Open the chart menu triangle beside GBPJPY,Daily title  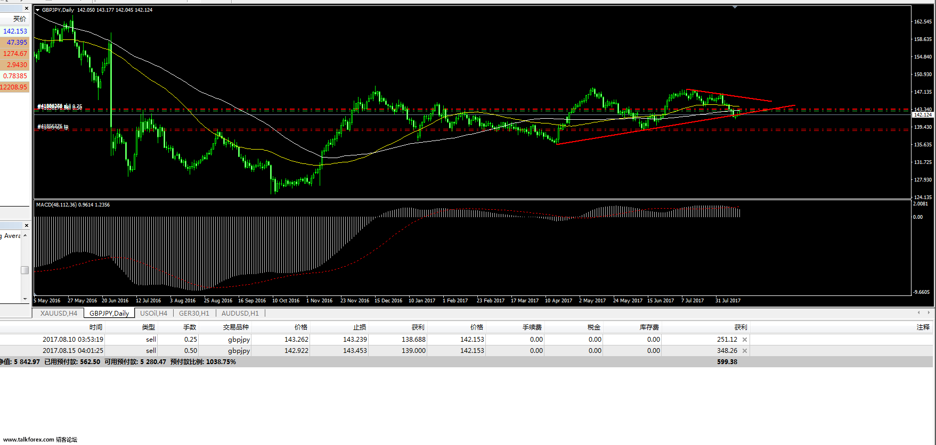click(38, 10)
